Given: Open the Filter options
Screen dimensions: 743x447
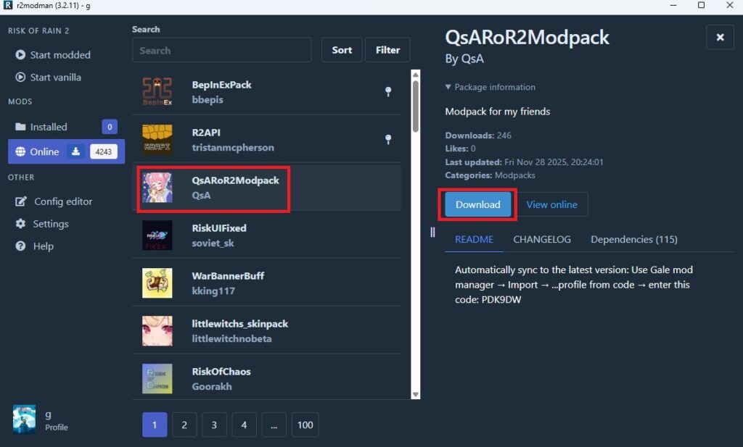Looking at the screenshot, I should coord(387,50).
